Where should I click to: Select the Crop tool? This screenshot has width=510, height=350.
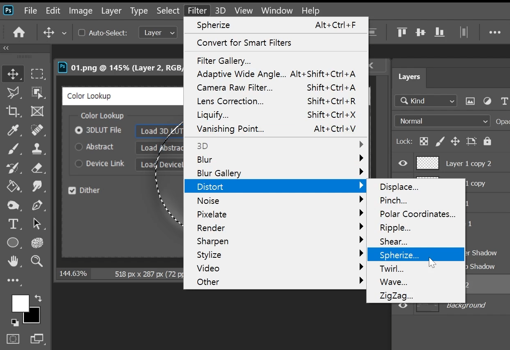tap(13, 111)
